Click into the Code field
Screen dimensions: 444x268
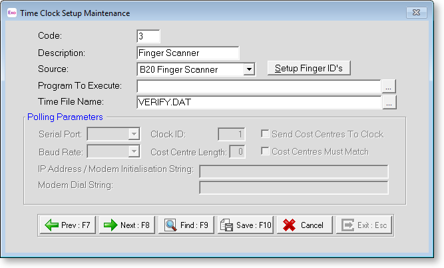(148, 36)
